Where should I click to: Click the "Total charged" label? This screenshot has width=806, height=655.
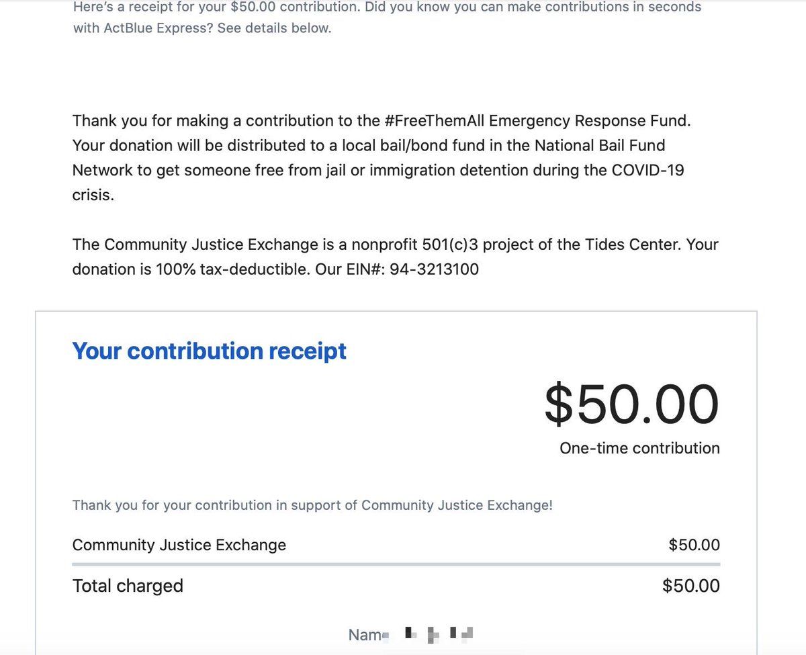[128, 586]
